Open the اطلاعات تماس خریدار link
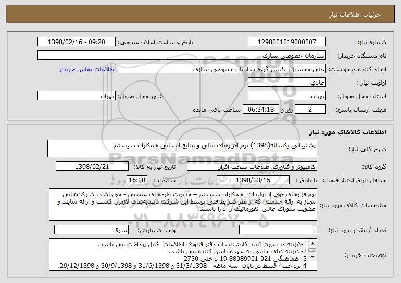The width and height of the screenshot is (401, 283). (87, 70)
